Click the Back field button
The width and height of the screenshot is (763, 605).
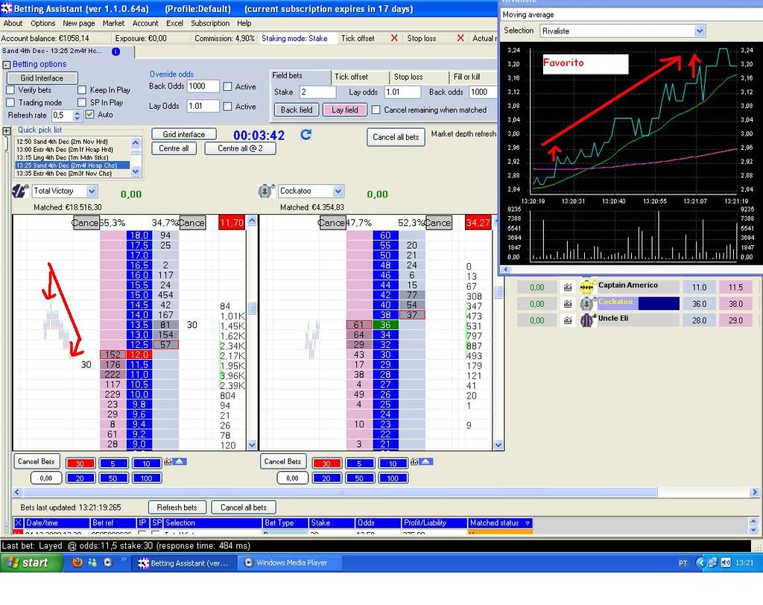[297, 110]
